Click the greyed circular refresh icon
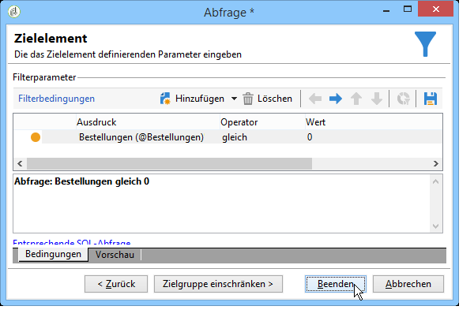This screenshot has height=321, width=474. pyautogui.click(x=403, y=99)
